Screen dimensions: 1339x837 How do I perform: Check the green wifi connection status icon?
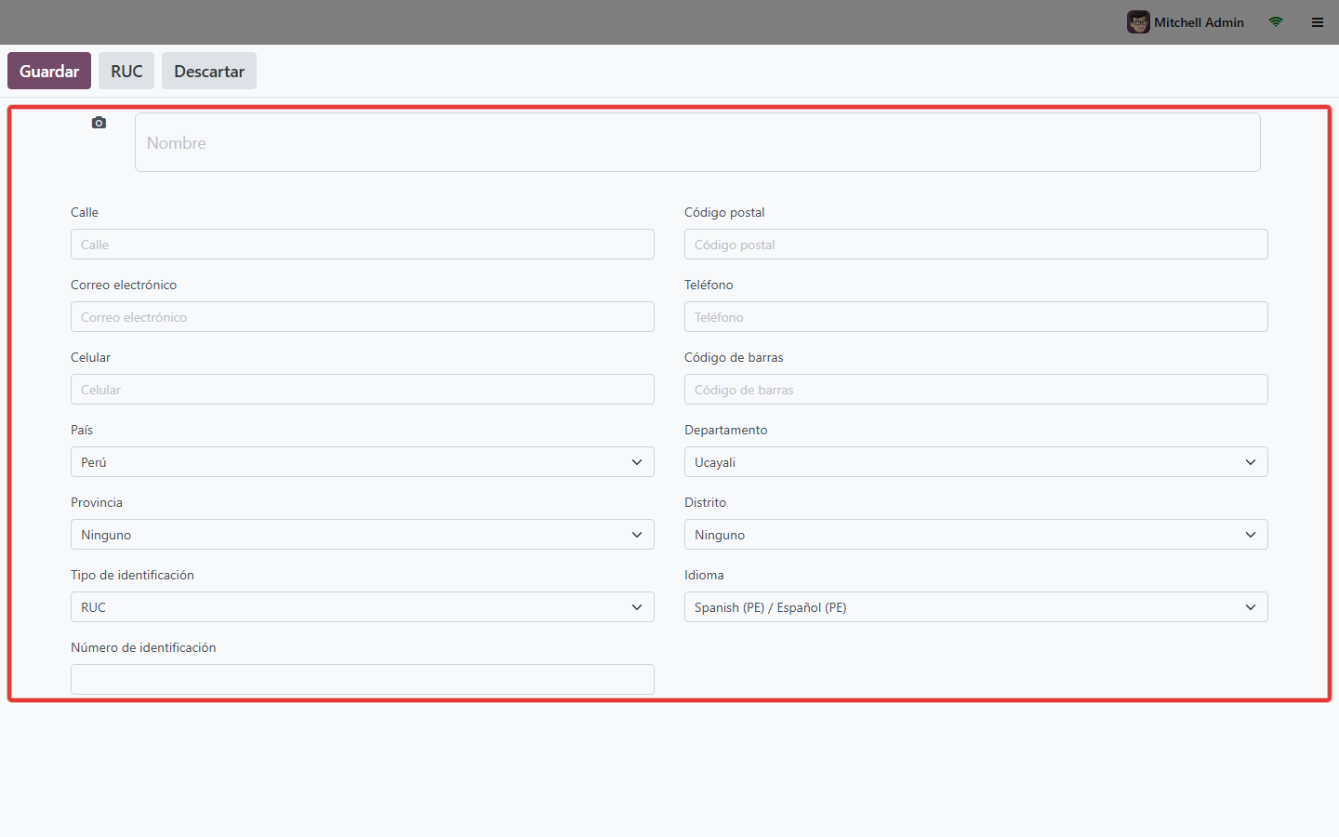pyautogui.click(x=1276, y=22)
